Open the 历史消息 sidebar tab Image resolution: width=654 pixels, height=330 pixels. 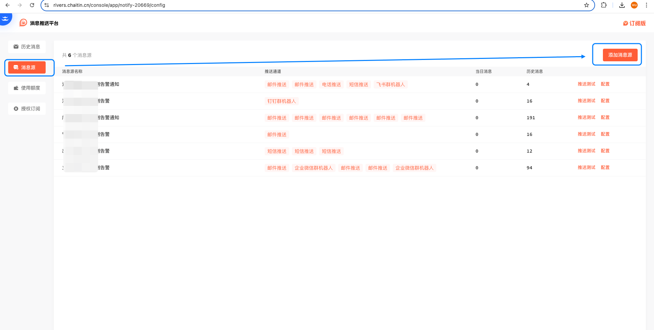(x=27, y=47)
